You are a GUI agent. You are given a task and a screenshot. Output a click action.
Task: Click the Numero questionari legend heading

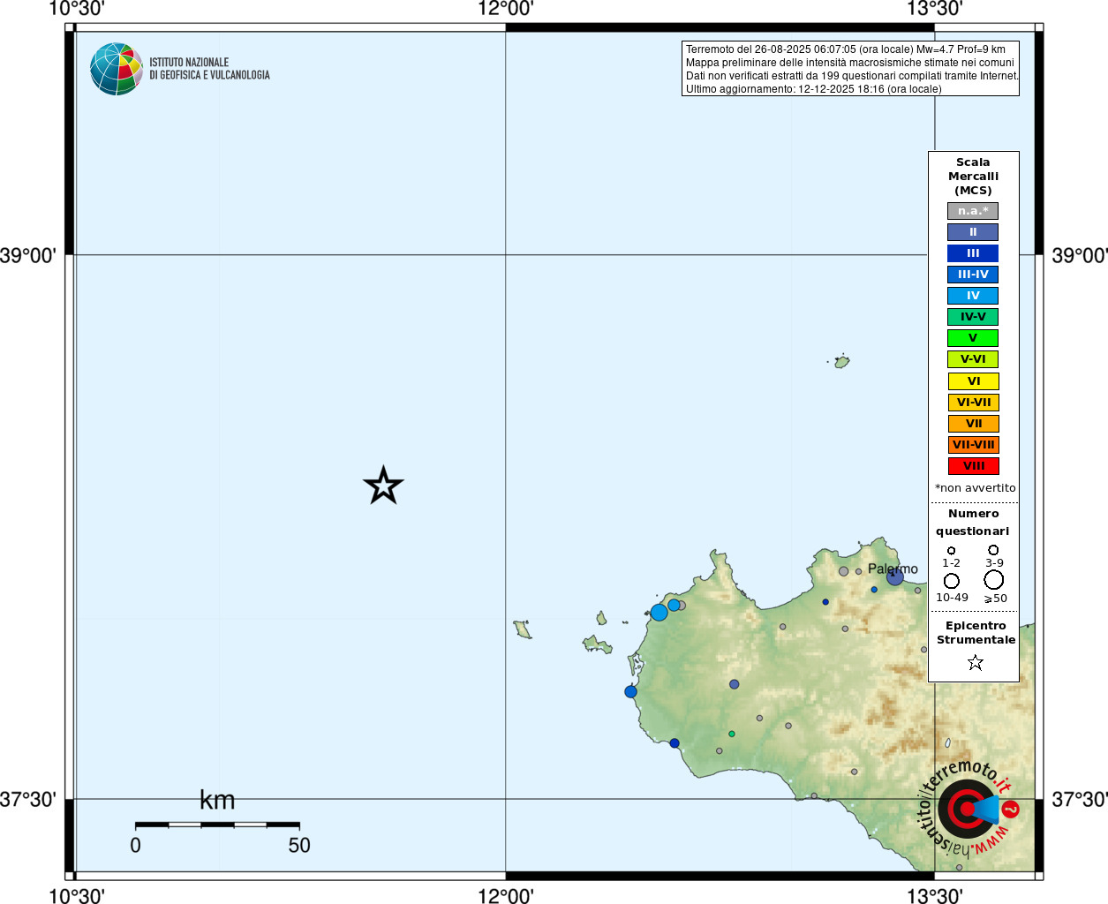point(973,523)
